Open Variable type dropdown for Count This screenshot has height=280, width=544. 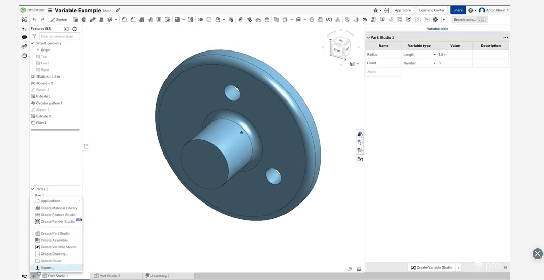pos(419,63)
